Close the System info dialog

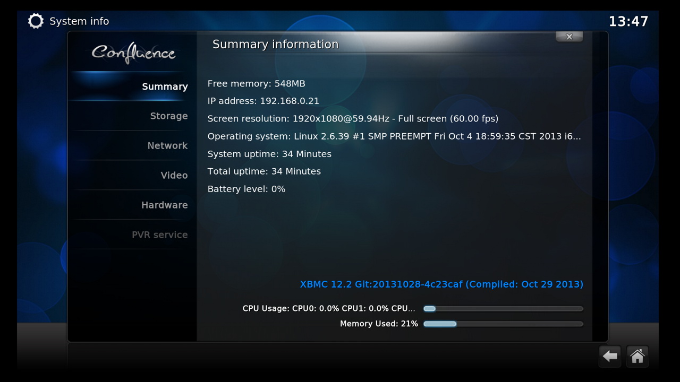569,37
